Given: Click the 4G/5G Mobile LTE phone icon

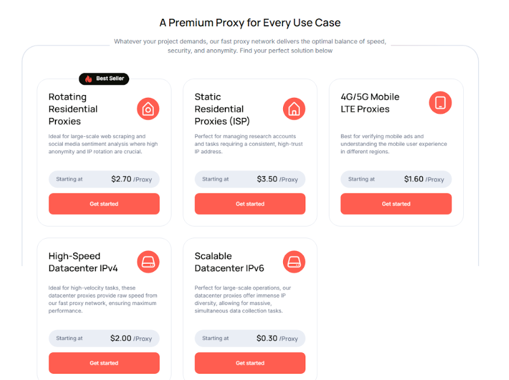Looking at the screenshot, I should click(440, 102).
